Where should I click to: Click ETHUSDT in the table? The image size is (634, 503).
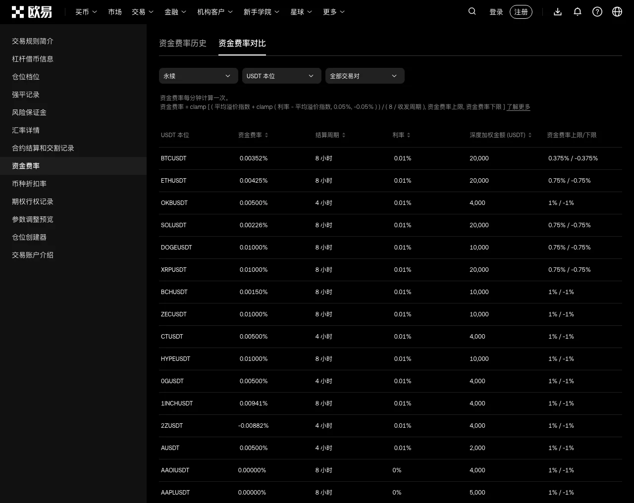click(174, 181)
